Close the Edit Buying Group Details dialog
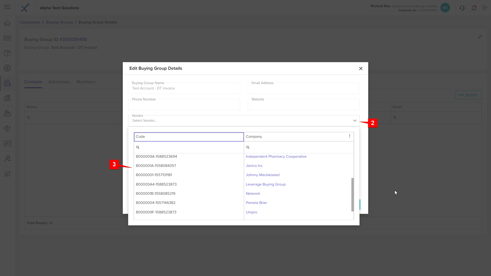The width and height of the screenshot is (491, 276). tap(361, 68)
